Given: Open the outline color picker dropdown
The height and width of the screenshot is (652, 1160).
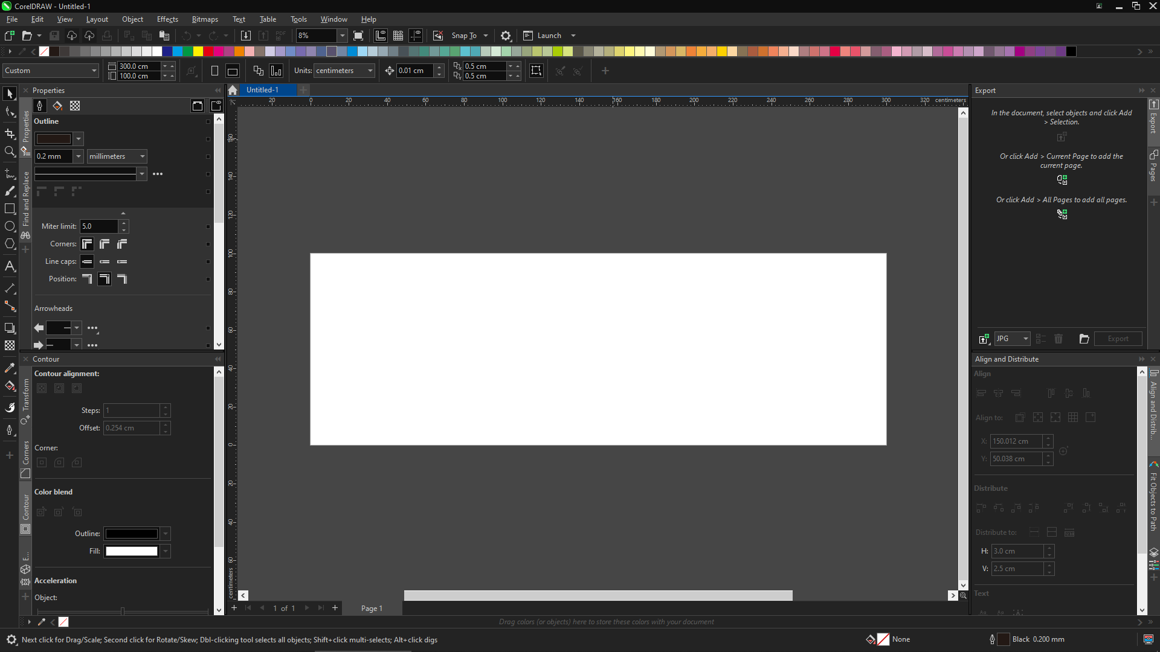Looking at the screenshot, I should (79, 139).
